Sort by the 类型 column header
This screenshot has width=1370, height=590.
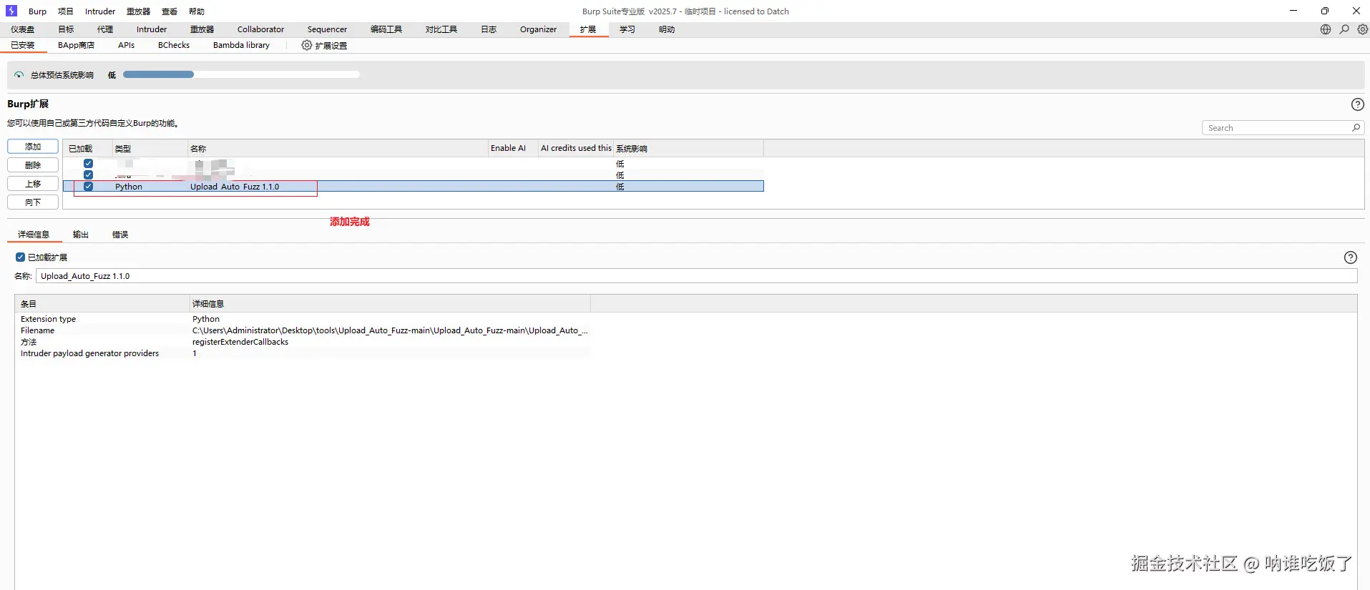pyautogui.click(x=149, y=149)
